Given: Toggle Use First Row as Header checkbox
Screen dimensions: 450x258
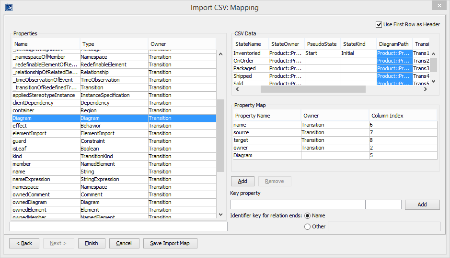Looking at the screenshot, I should point(379,24).
